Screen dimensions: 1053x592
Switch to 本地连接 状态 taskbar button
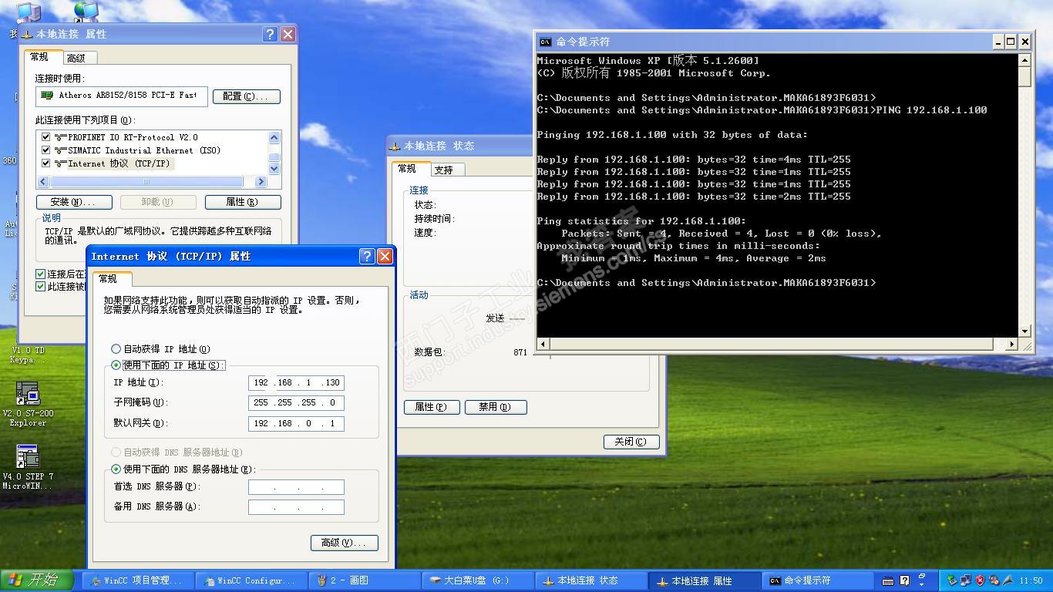coord(593,580)
